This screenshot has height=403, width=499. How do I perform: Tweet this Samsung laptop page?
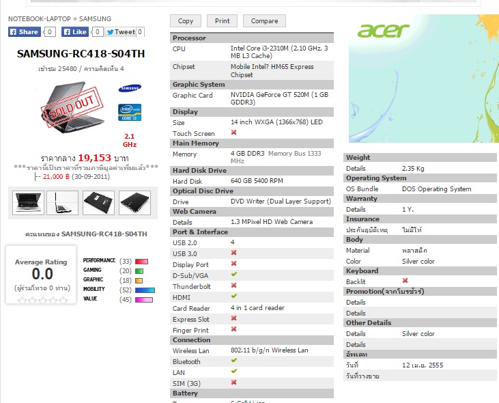click(121, 32)
